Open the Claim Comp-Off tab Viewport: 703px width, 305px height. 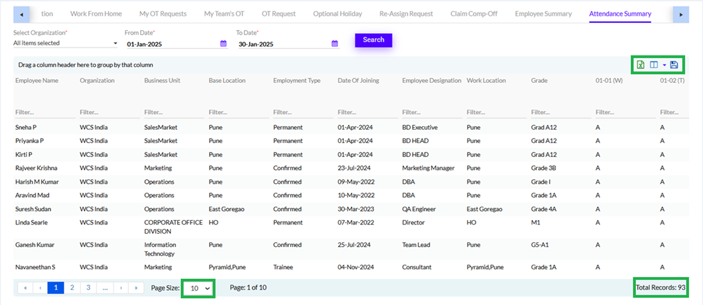click(x=474, y=13)
